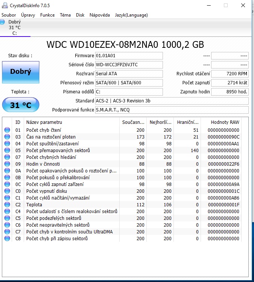Click the Nejhorší... column header
The height and width of the screenshot is (282, 254).
[160, 122]
